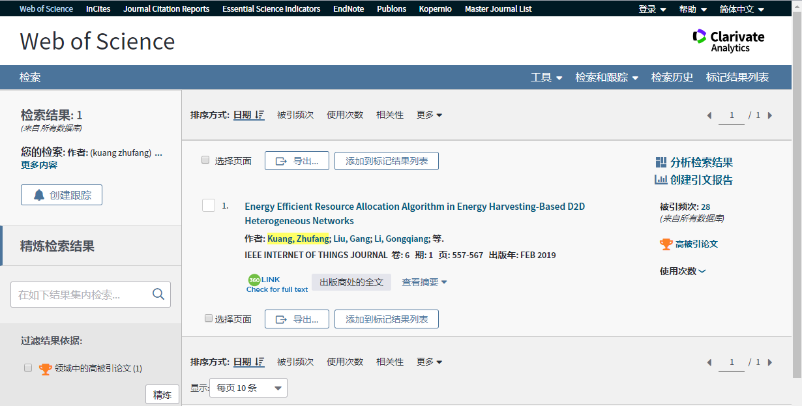Click the 360 Link full text icon

pos(254,280)
